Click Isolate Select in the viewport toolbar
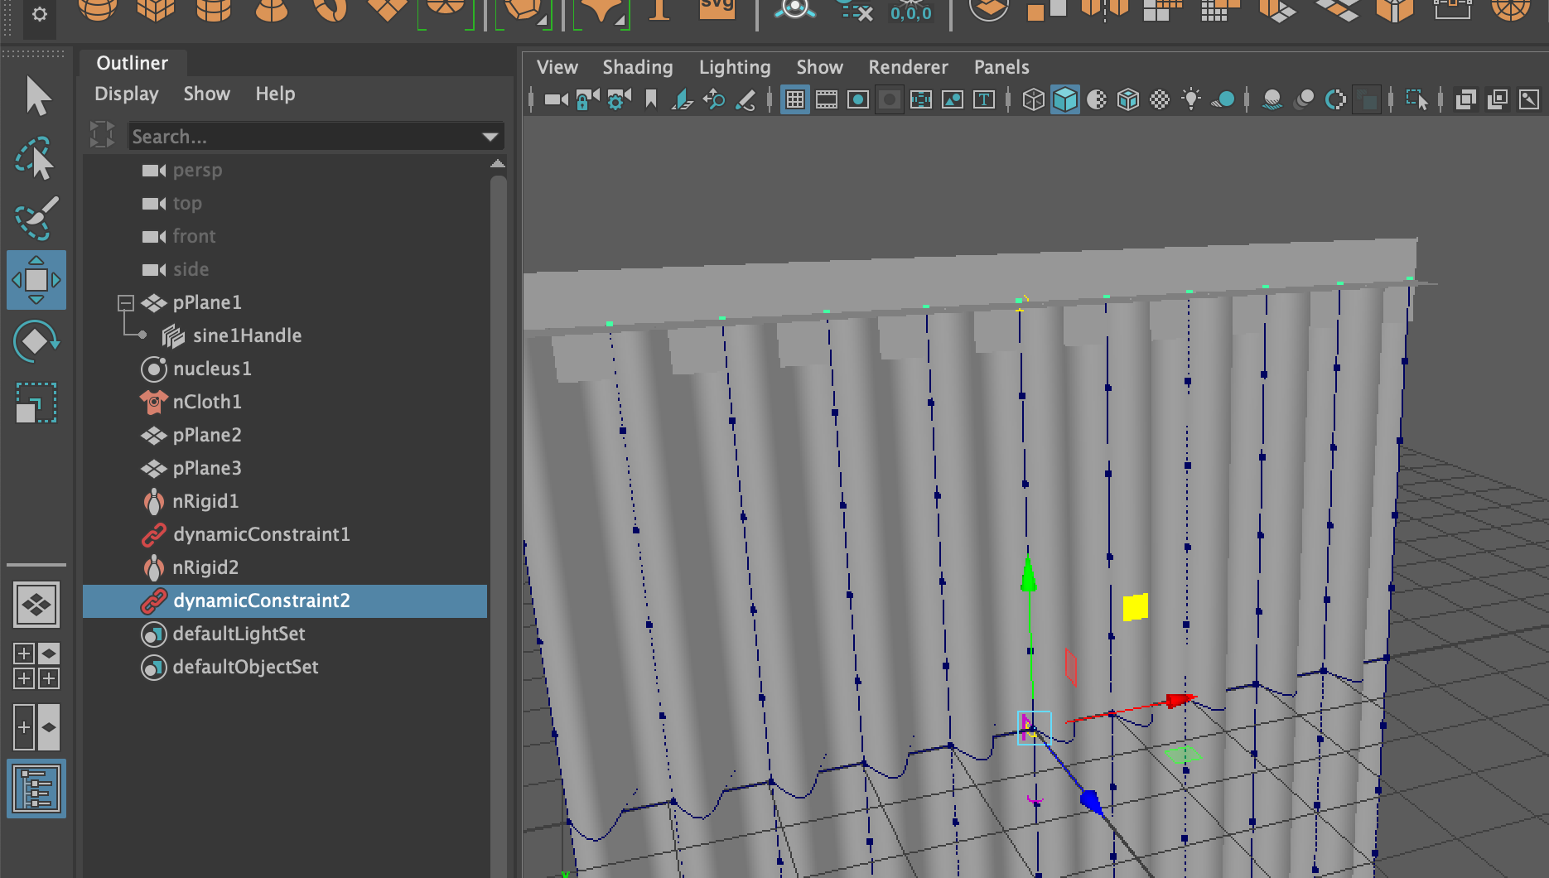 click(x=1416, y=100)
